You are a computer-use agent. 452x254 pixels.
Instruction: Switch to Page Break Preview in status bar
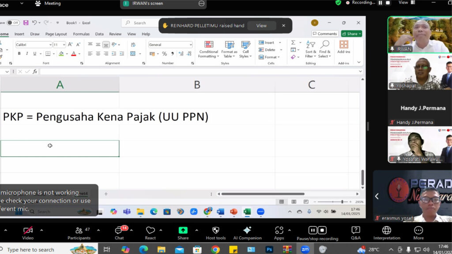(x=306, y=202)
